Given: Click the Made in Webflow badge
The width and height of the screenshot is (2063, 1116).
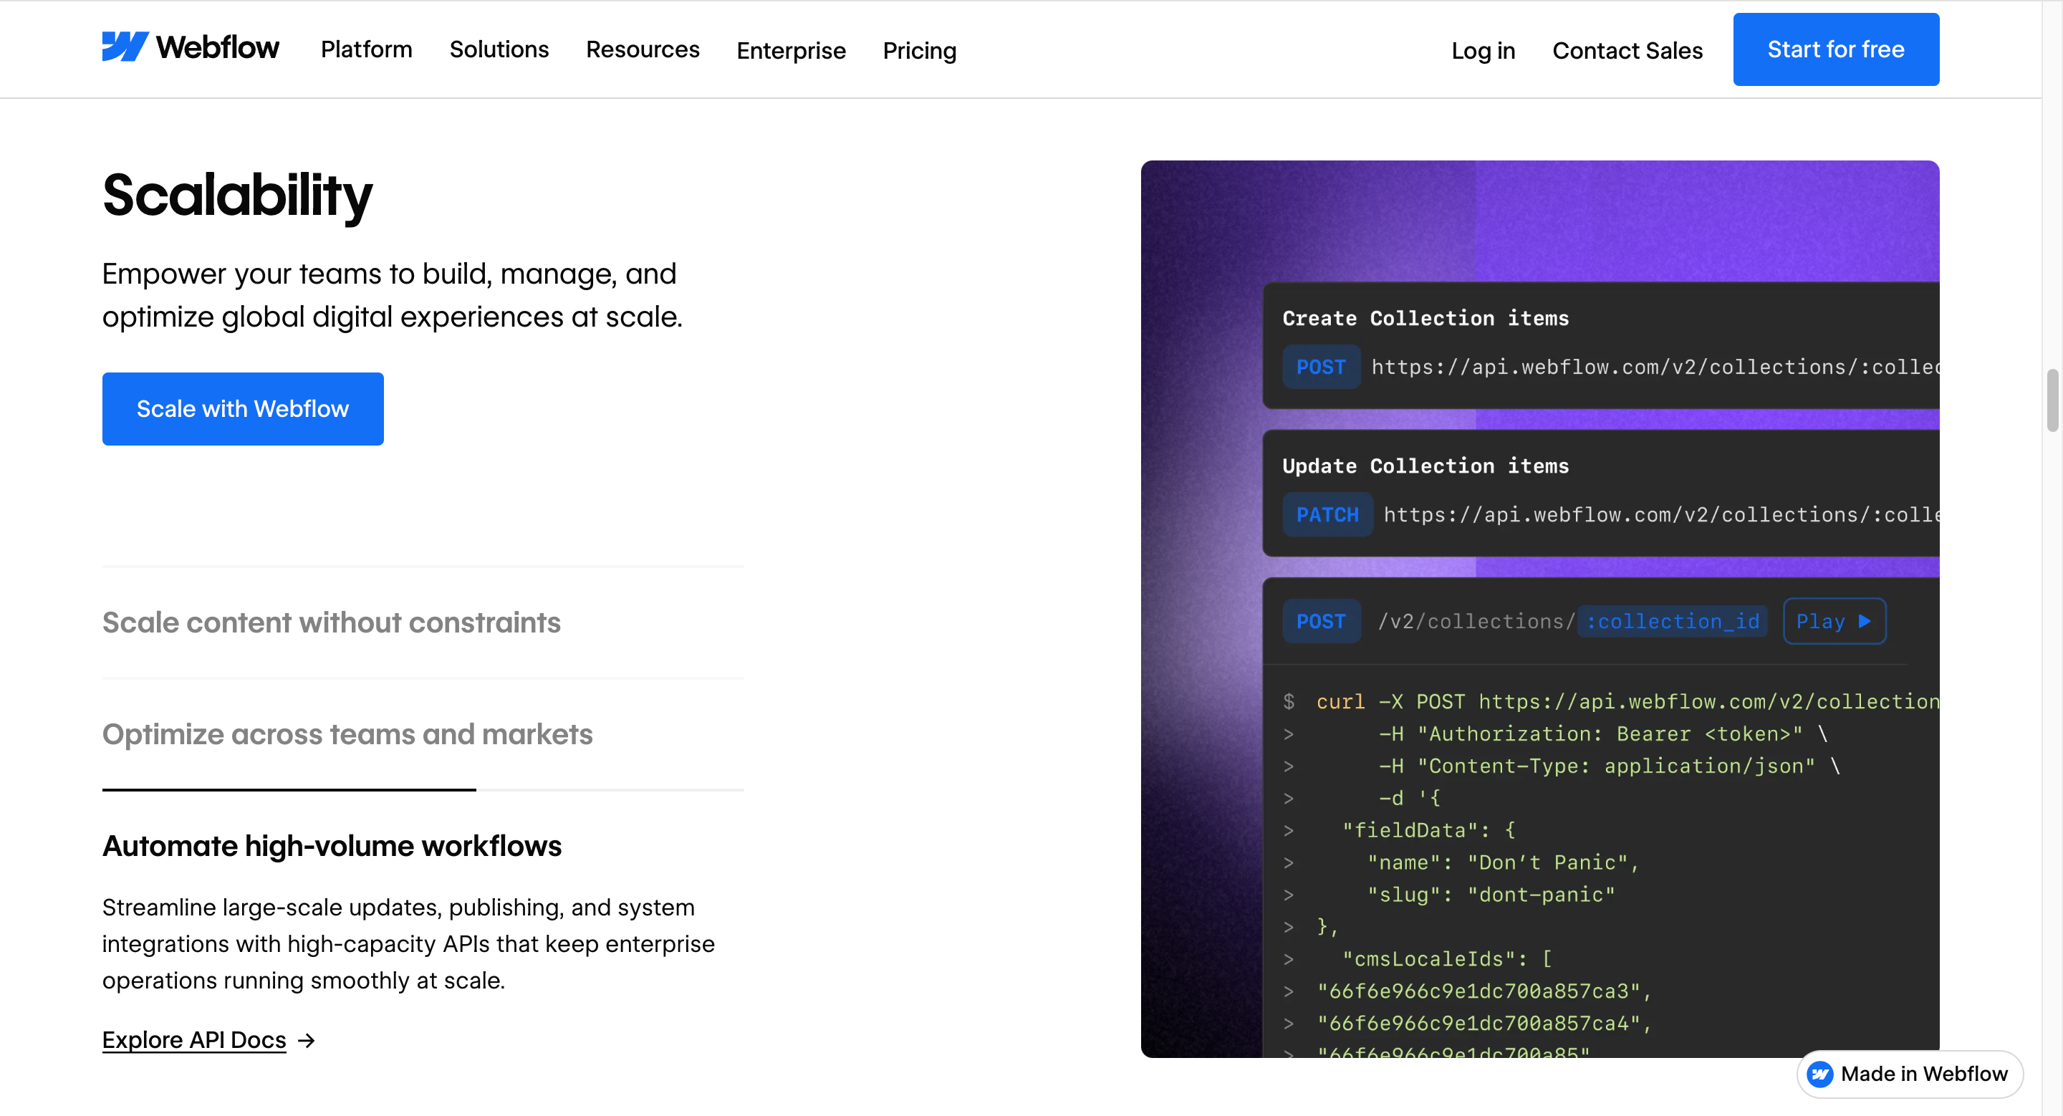Looking at the screenshot, I should pos(1909,1074).
